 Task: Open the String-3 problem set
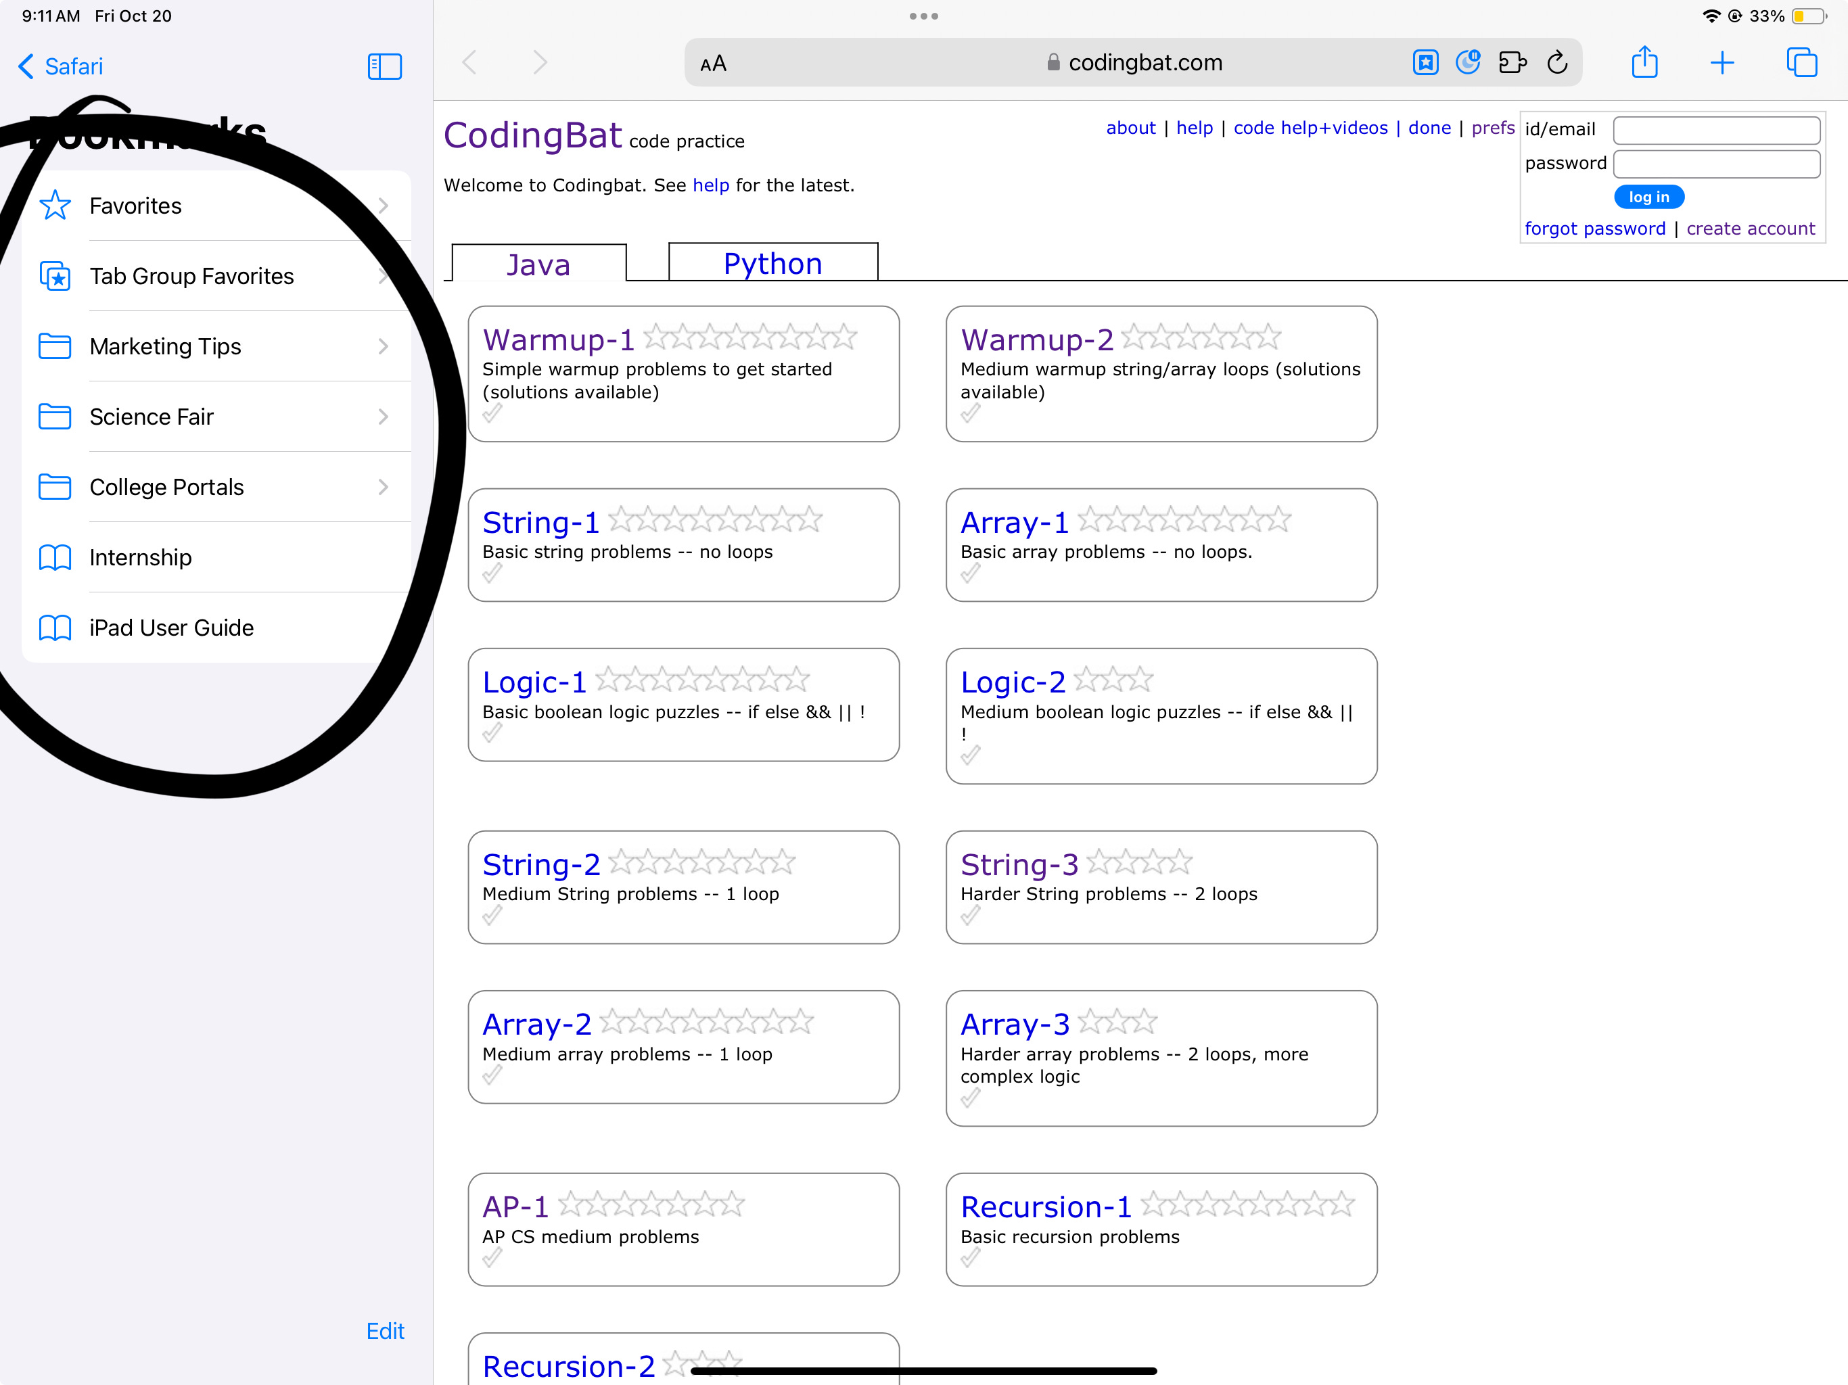(x=1019, y=864)
